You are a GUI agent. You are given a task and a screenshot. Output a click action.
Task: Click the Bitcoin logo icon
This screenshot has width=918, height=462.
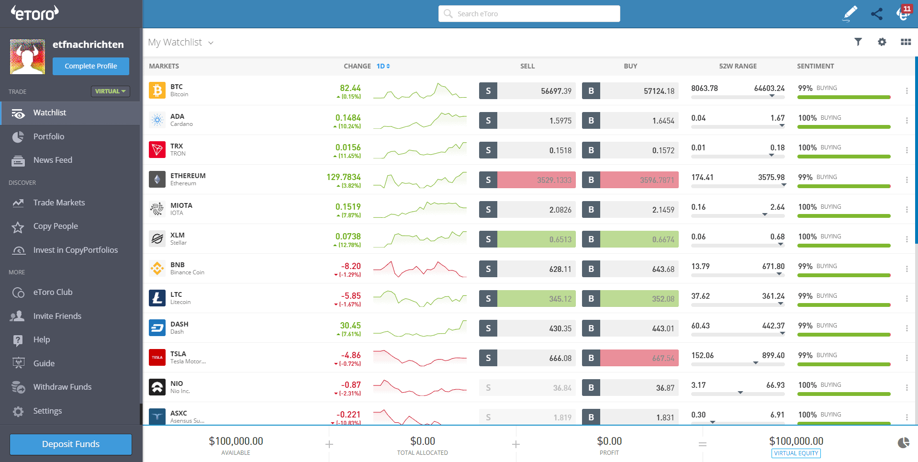(x=157, y=90)
